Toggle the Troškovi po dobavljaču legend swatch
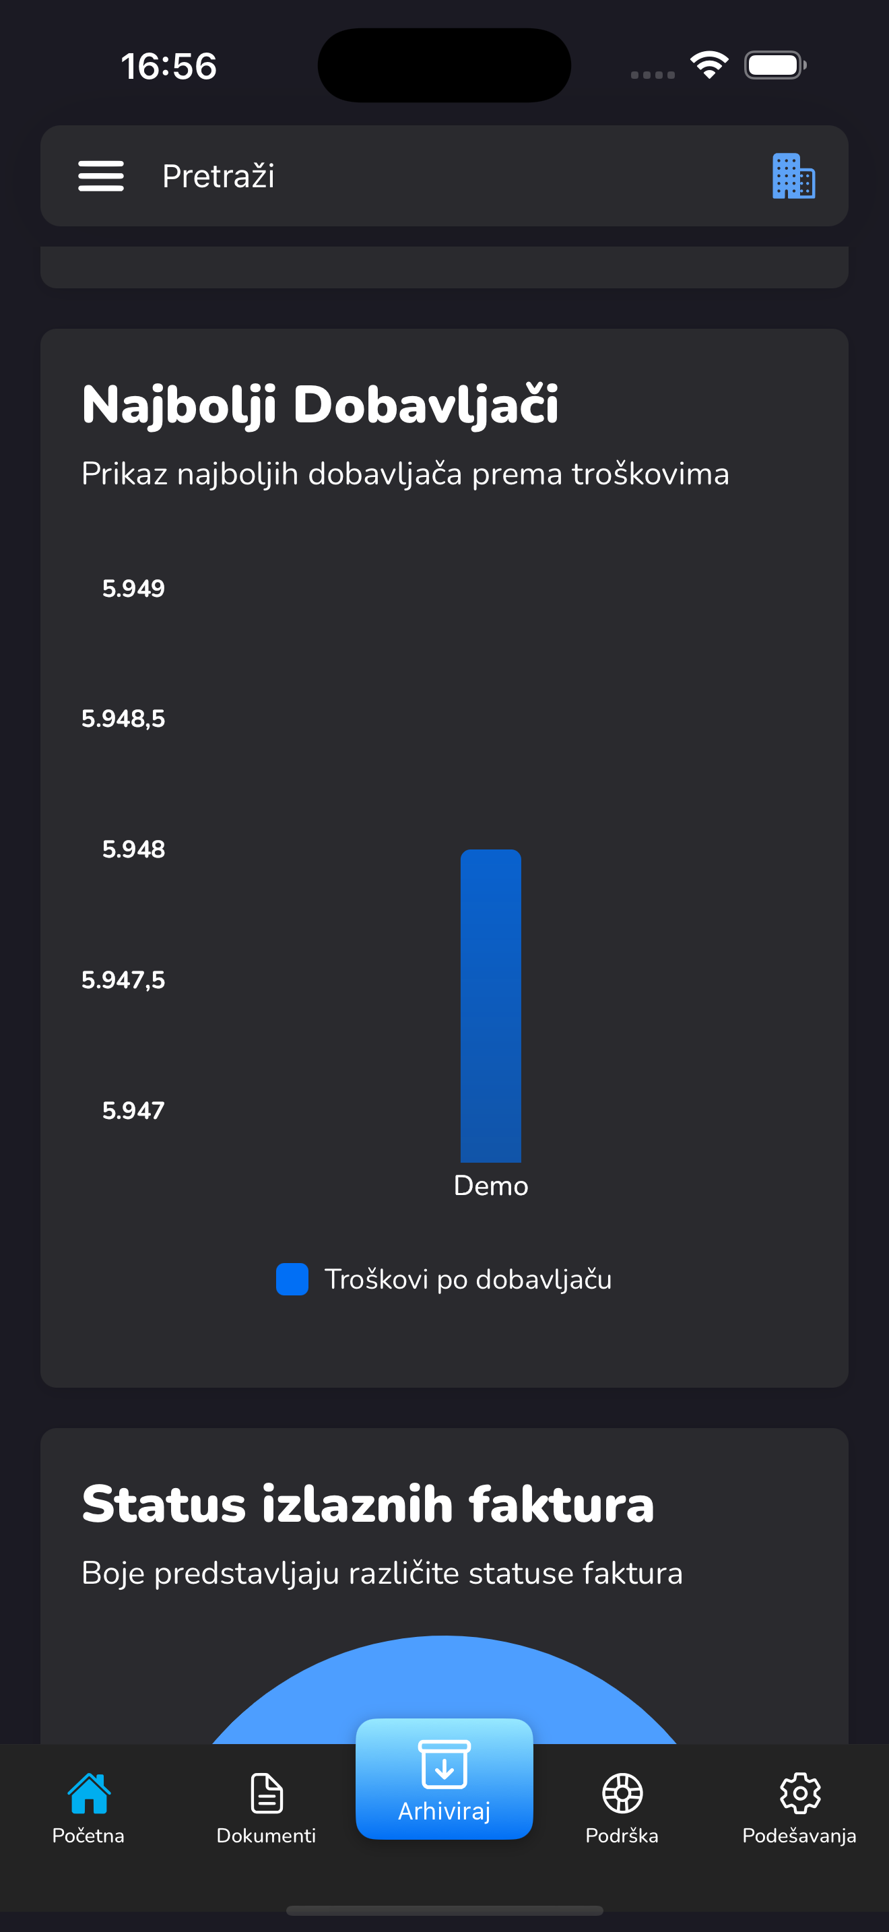The image size is (889, 1932). [292, 1279]
